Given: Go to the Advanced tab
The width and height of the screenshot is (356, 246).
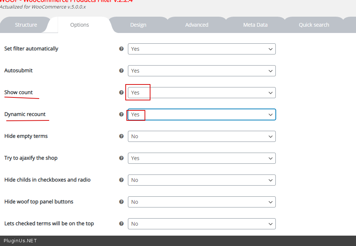Looking at the screenshot, I should (197, 25).
